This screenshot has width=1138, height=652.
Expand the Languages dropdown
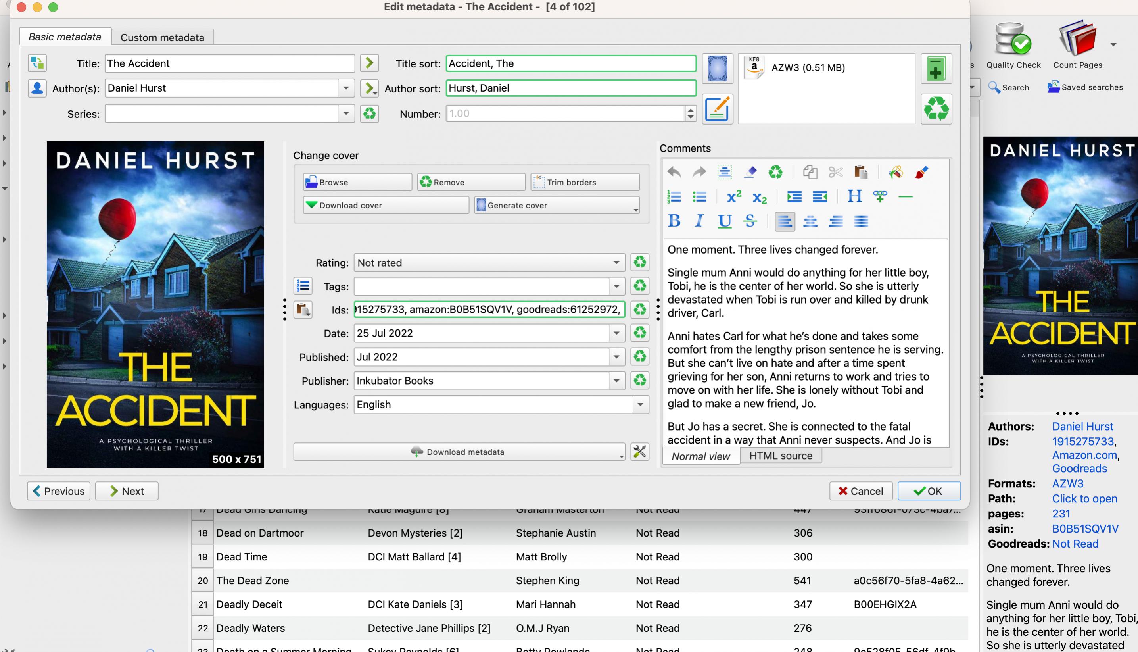[640, 404]
